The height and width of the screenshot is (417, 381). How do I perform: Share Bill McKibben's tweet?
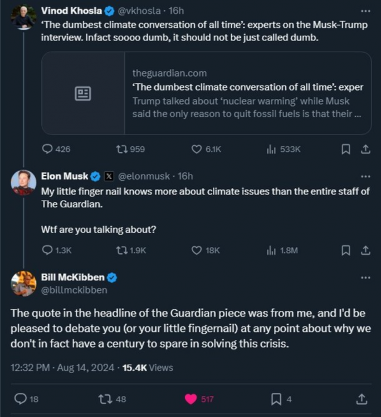pos(361,399)
